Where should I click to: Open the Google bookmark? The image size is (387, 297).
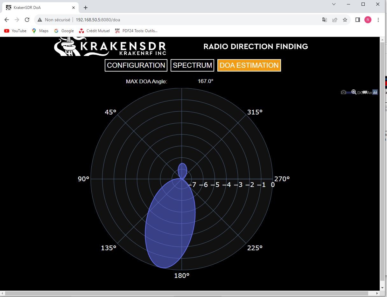click(64, 31)
